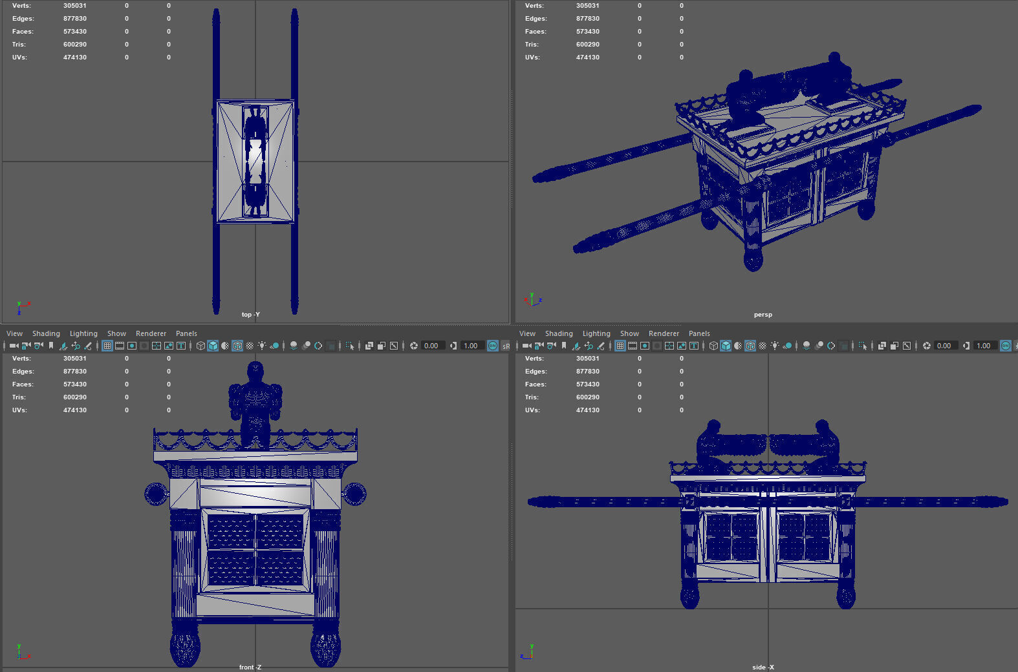
Task: Click Multisample Anti-aliasing icon in front panel
Action: 318,346
